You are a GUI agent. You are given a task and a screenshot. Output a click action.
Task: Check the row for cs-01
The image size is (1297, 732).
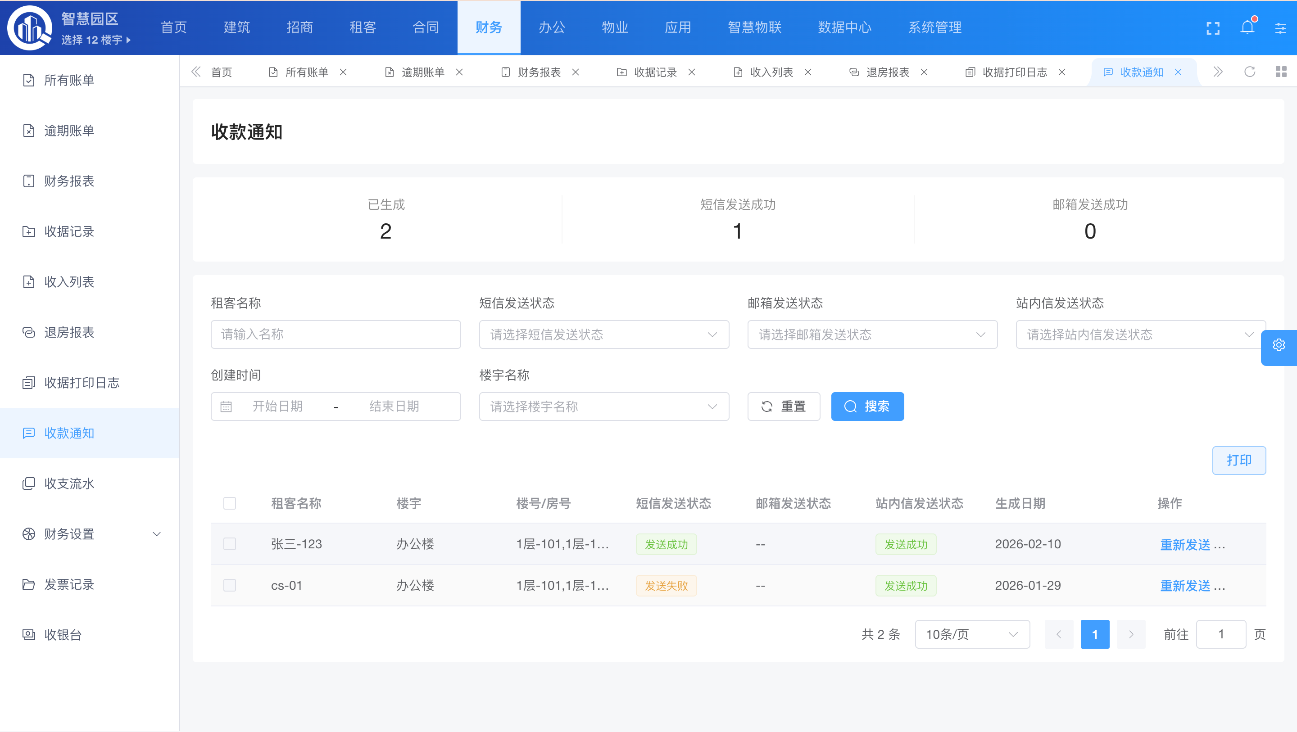(230, 586)
